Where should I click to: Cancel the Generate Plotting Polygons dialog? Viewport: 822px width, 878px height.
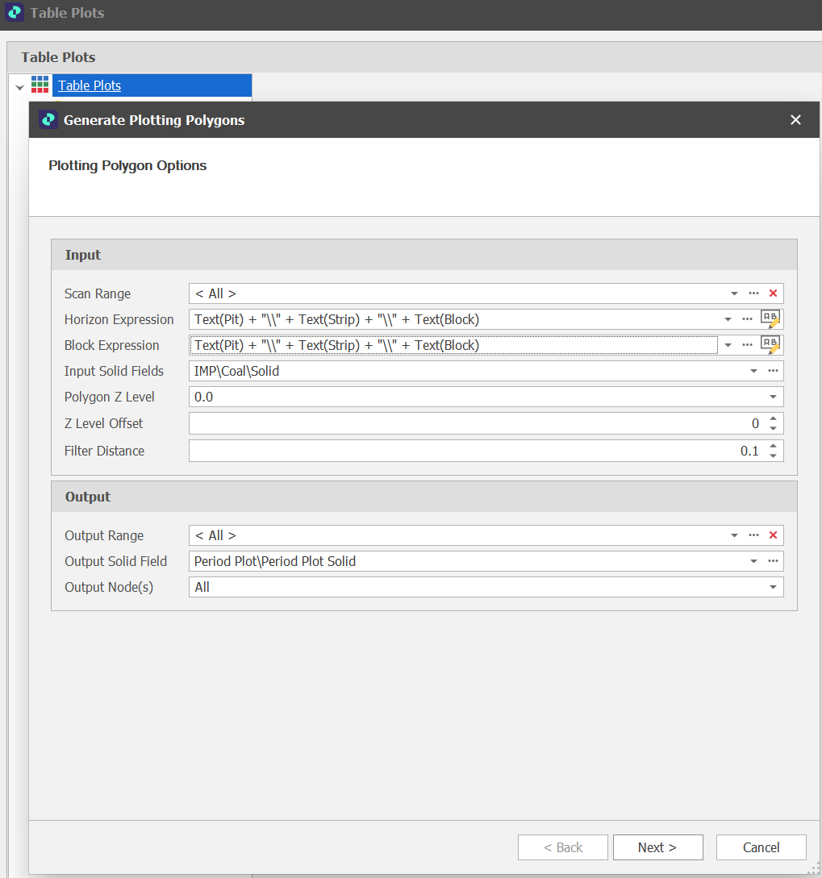760,847
